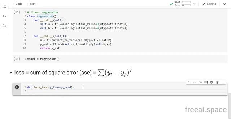Collapse the loss section heading
This screenshot has width=231, height=130.
click(11, 73)
